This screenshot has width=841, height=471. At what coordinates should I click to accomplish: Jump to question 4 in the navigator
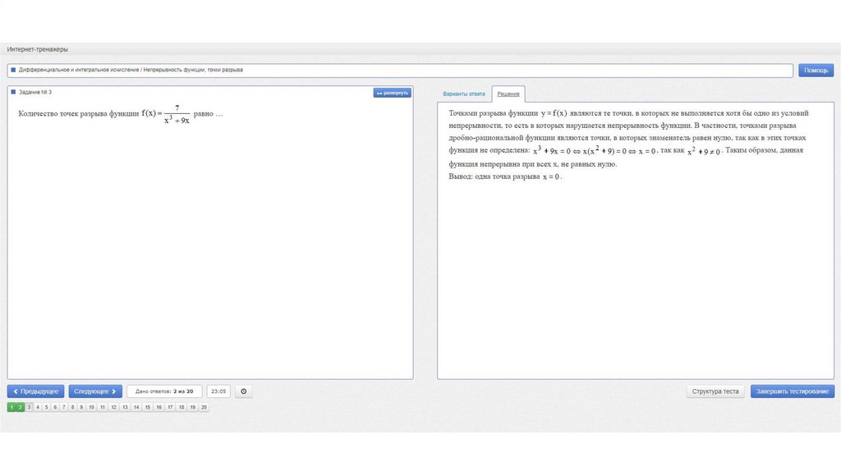tap(38, 407)
